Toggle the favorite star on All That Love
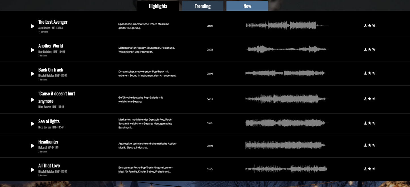410x187 pixels. 369,169
